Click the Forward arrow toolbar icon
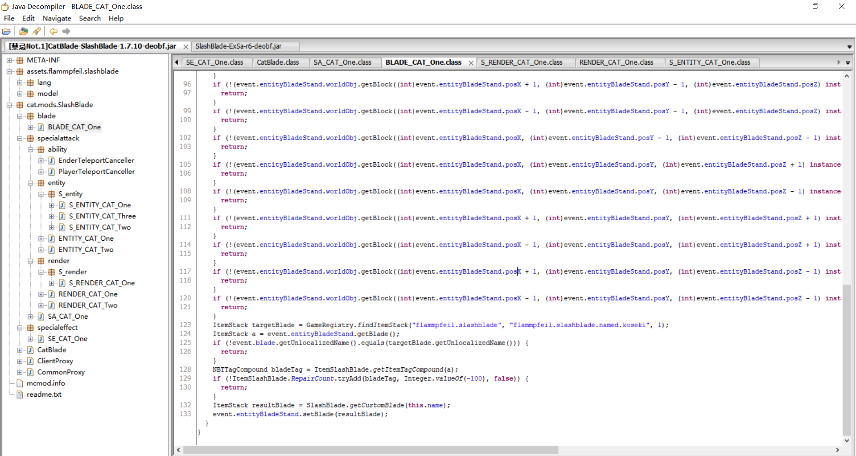Viewport: 856px width, 456px height. [66, 31]
